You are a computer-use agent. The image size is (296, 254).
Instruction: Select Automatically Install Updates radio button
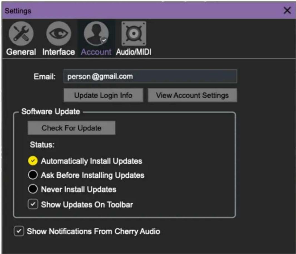33,161
